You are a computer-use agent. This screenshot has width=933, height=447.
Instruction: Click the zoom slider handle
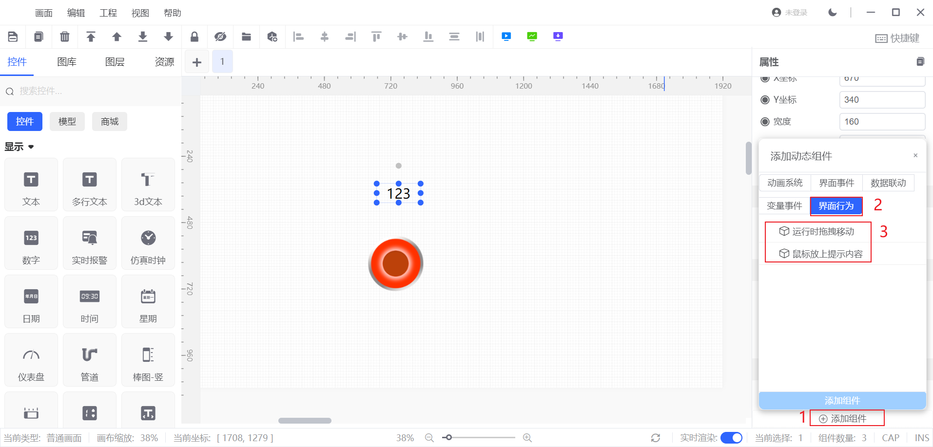click(x=448, y=437)
